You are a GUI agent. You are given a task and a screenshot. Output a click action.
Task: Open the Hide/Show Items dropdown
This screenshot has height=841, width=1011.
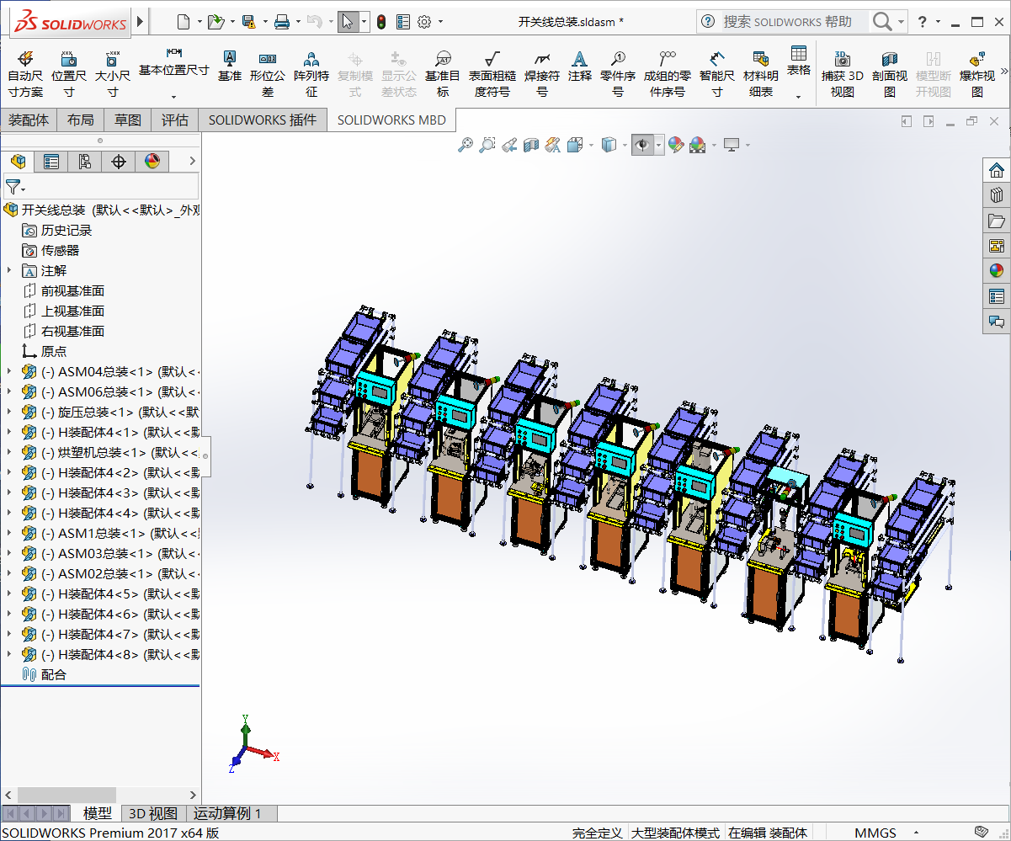658,145
